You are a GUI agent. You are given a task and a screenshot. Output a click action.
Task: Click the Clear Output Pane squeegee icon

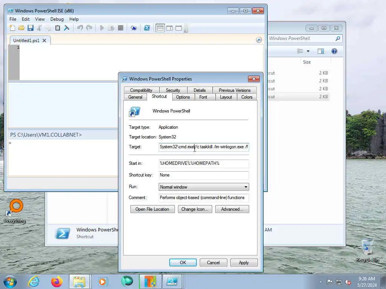[67, 28]
